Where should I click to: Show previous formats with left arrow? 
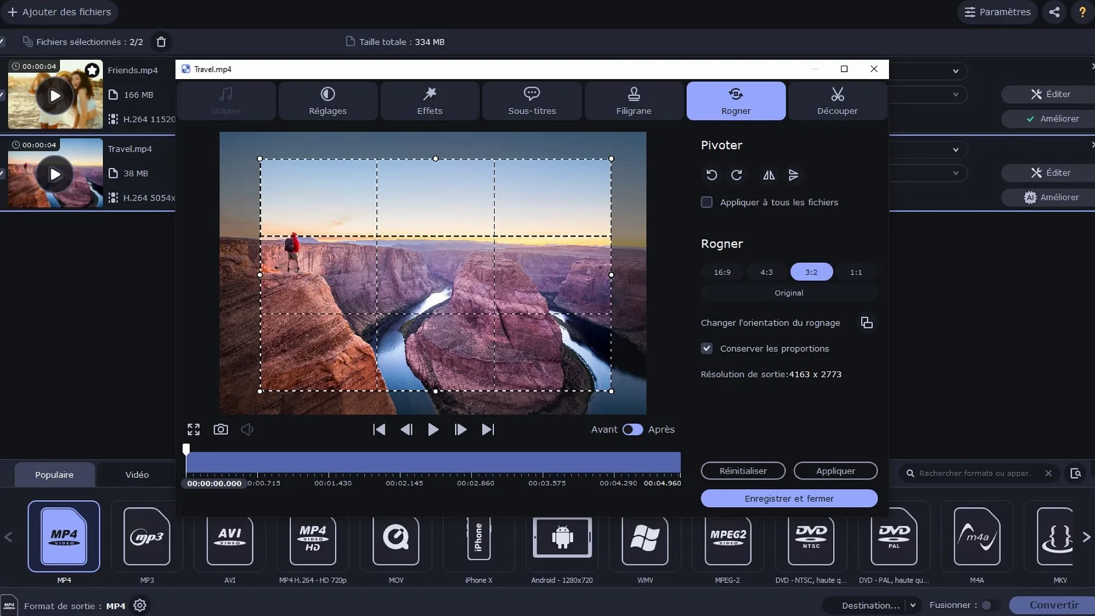click(x=8, y=537)
